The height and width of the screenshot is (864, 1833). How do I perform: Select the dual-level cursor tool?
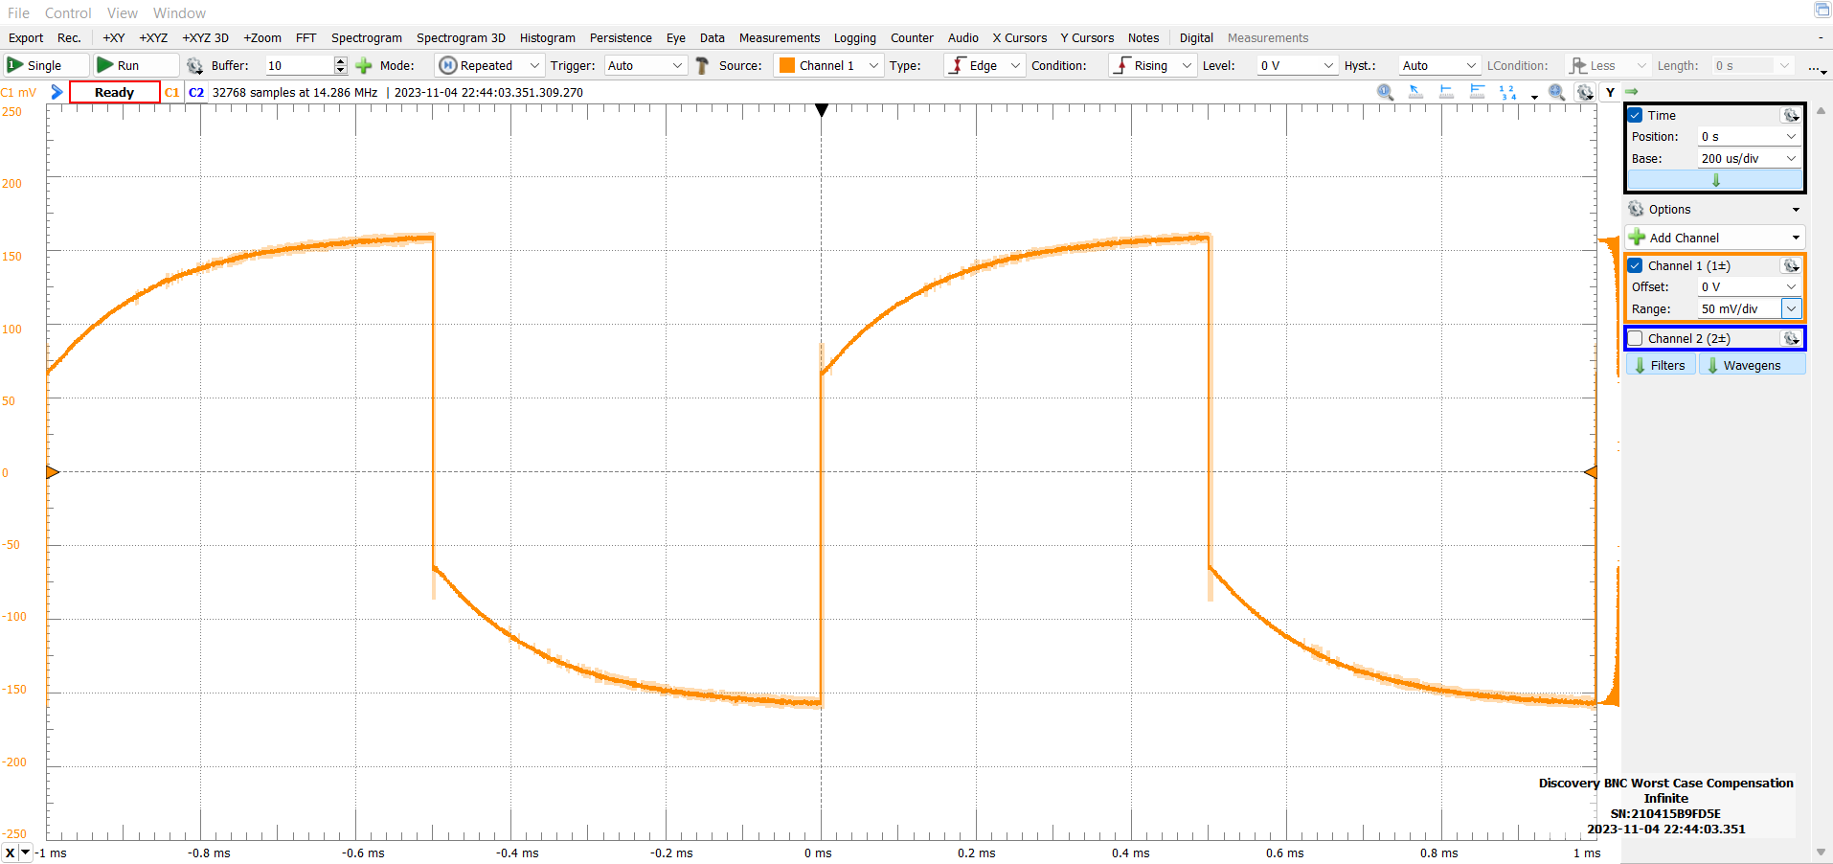click(x=1477, y=92)
